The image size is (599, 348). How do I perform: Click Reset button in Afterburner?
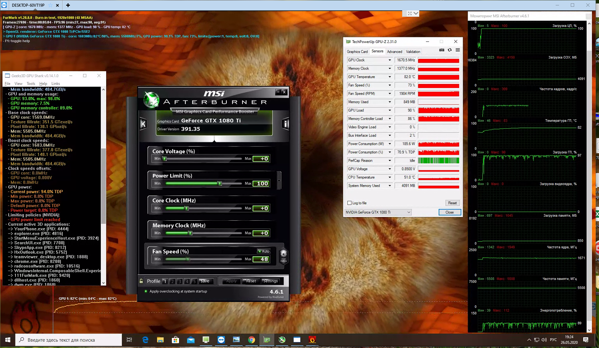click(251, 281)
